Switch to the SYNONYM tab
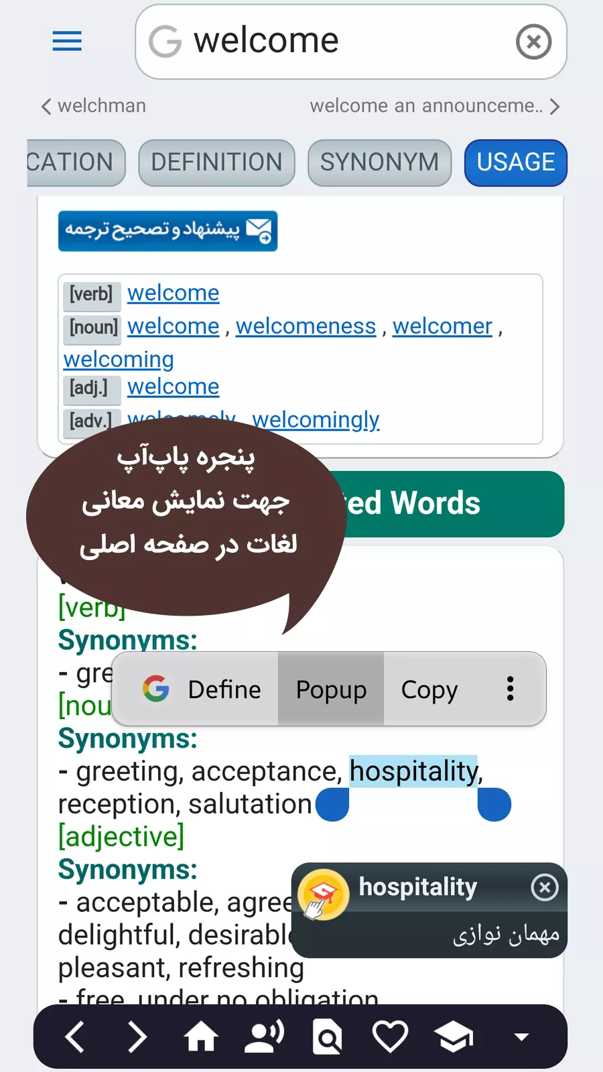The width and height of the screenshot is (603, 1072). coord(379,162)
